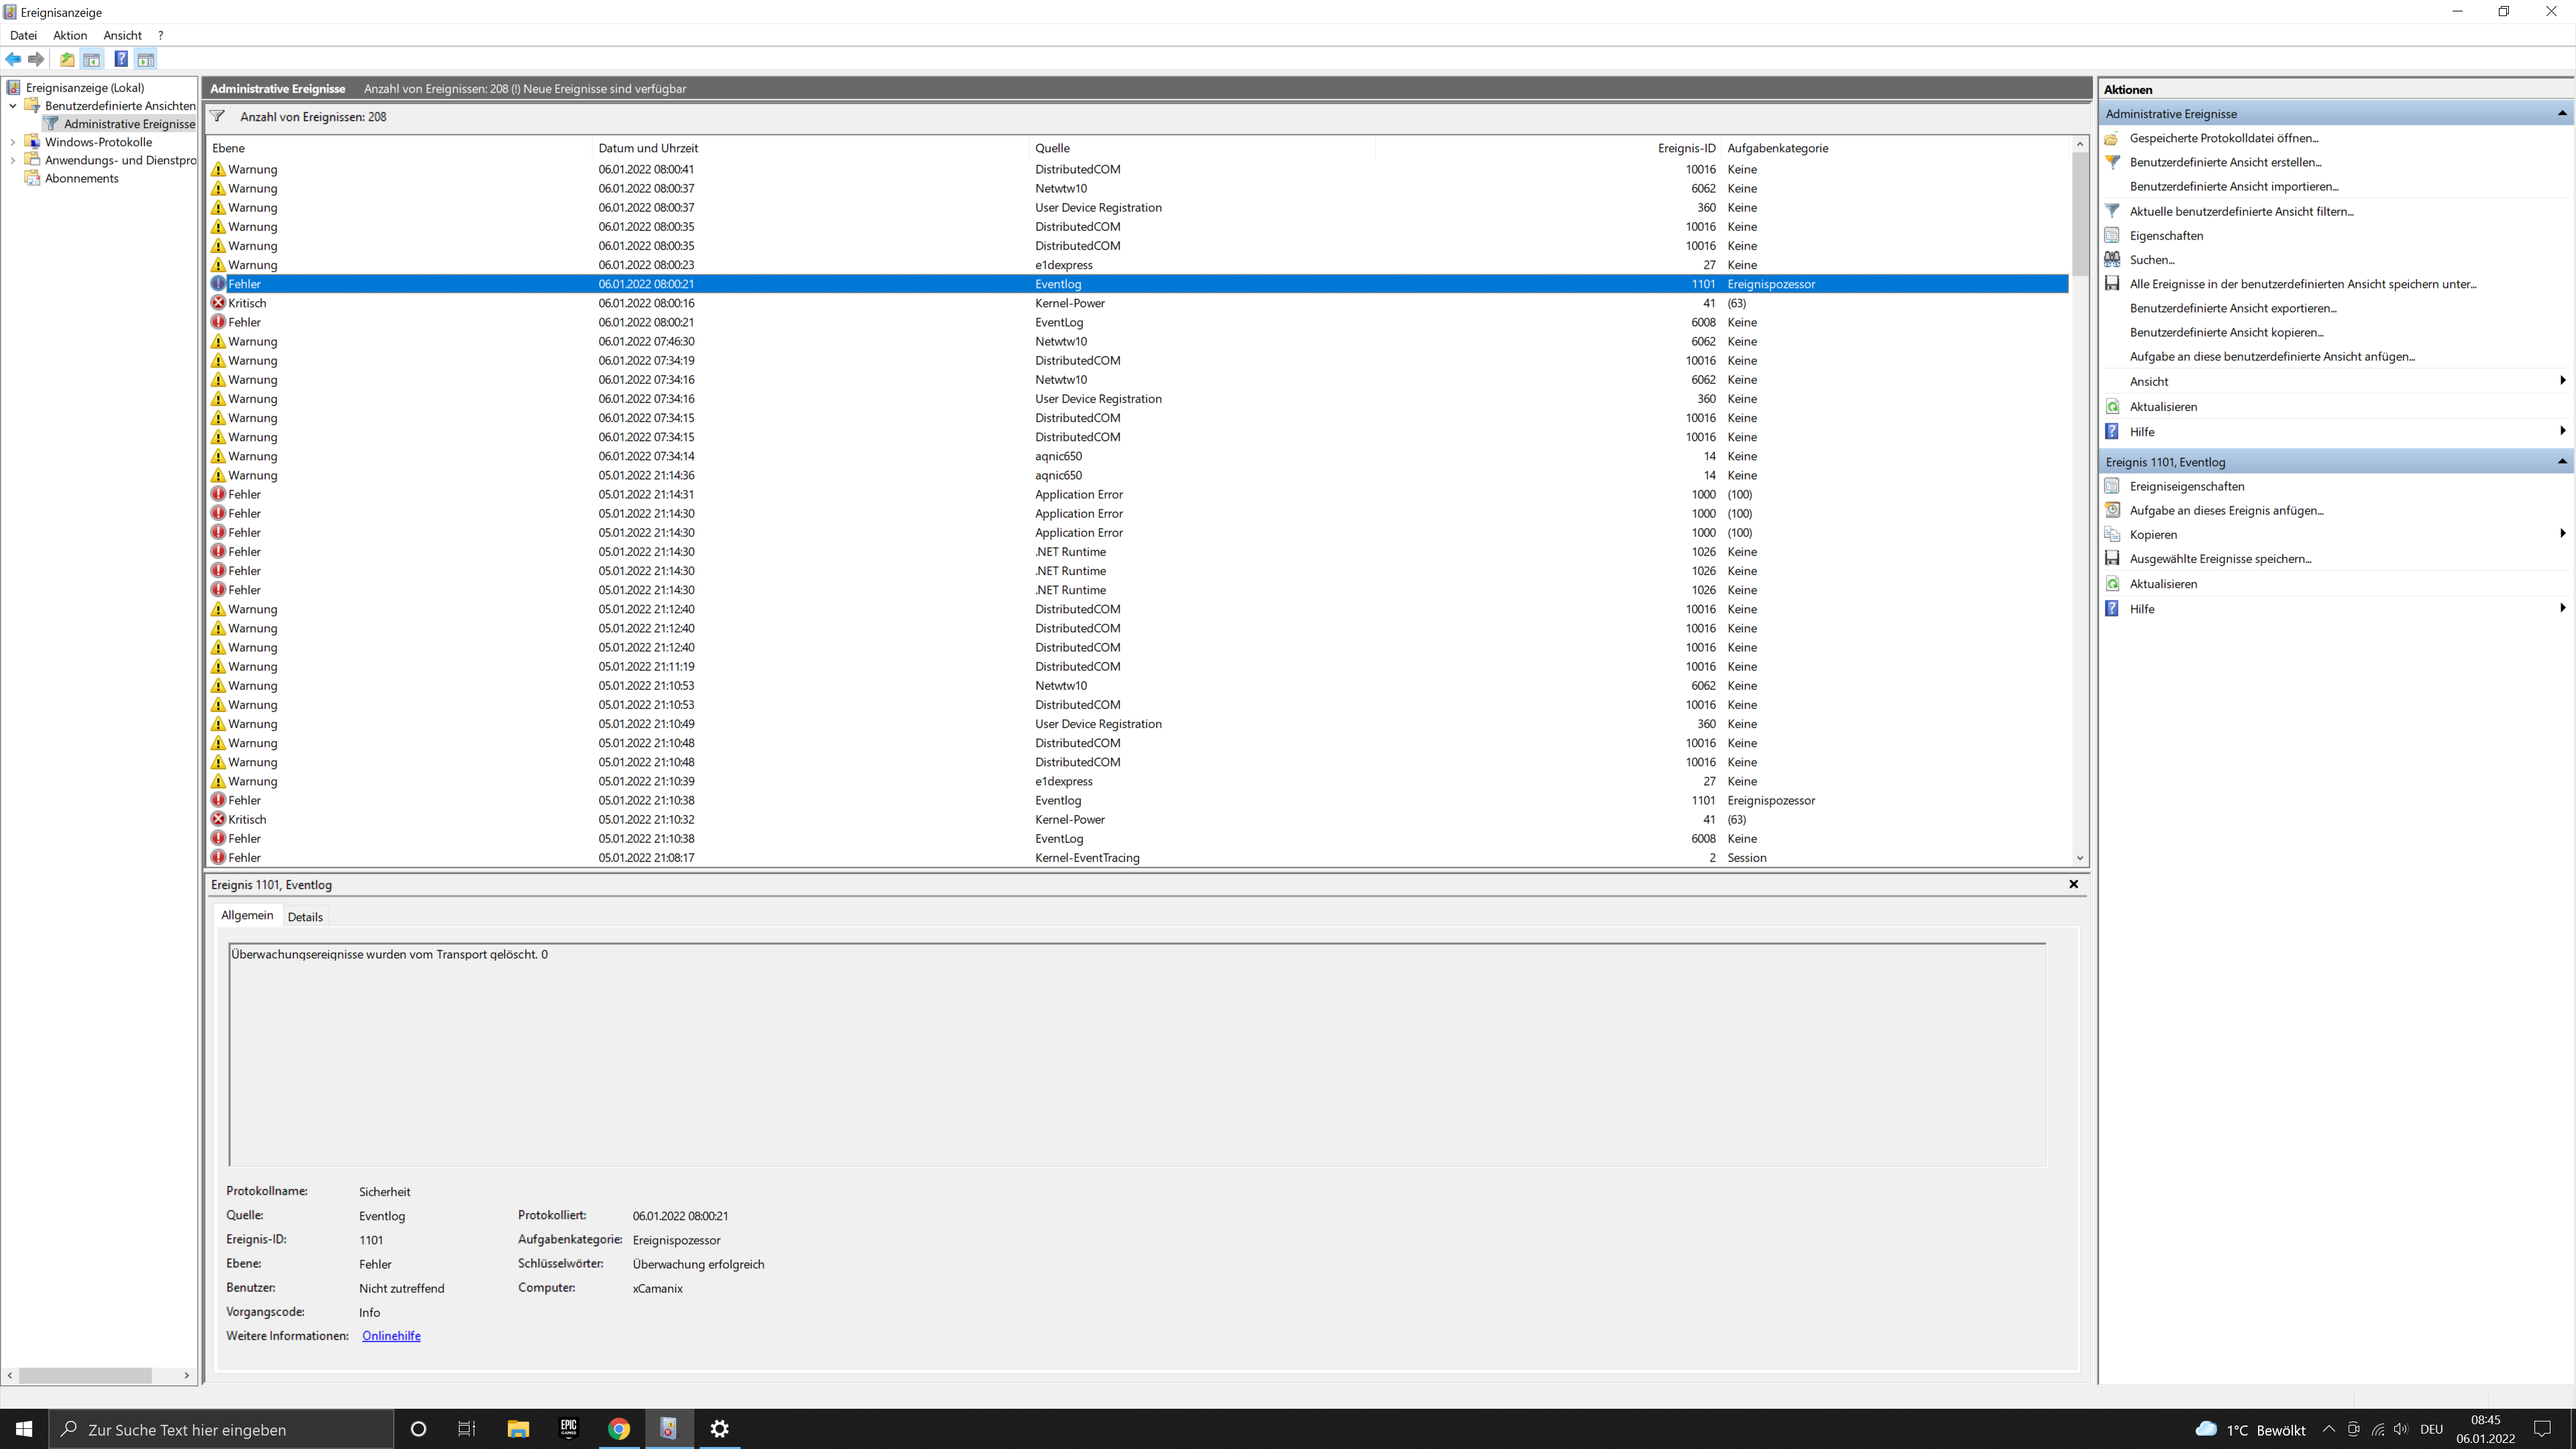Expand the Windows-Protokolle tree node

[13, 142]
